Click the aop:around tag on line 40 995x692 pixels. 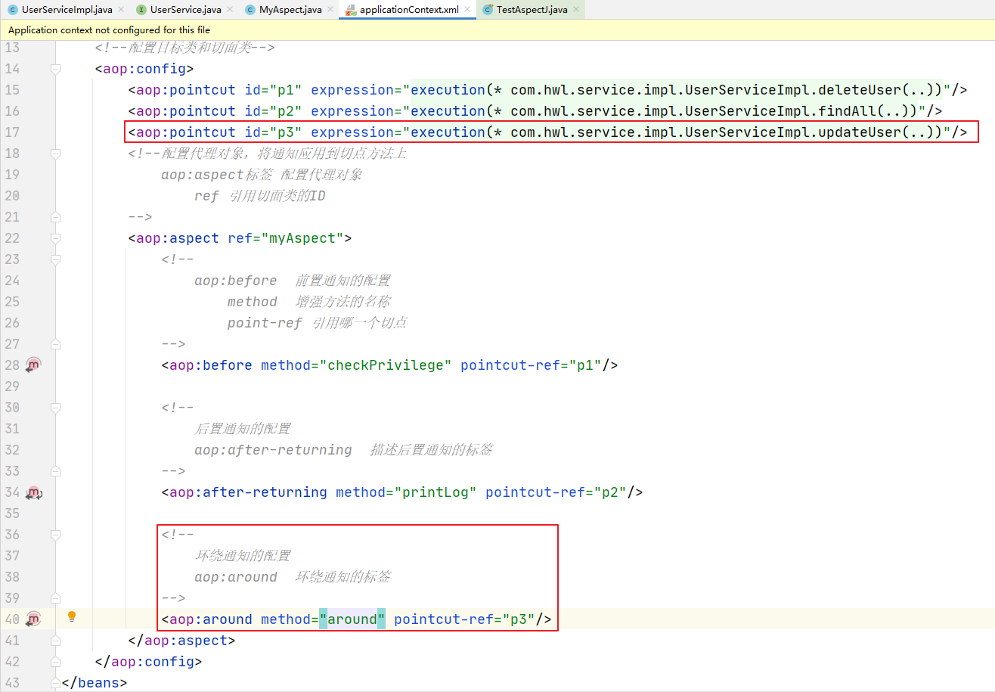pos(210,619)
